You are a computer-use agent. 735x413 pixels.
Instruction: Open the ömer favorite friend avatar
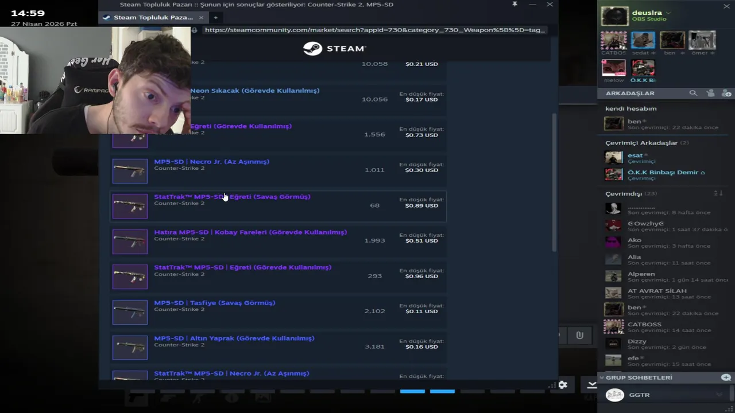point(702,40)
